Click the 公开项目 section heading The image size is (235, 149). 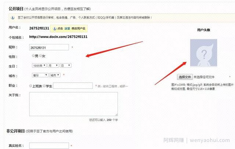16,9
